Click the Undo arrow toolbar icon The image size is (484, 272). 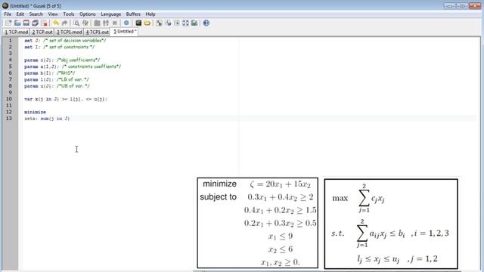click(x=55, y=23)
